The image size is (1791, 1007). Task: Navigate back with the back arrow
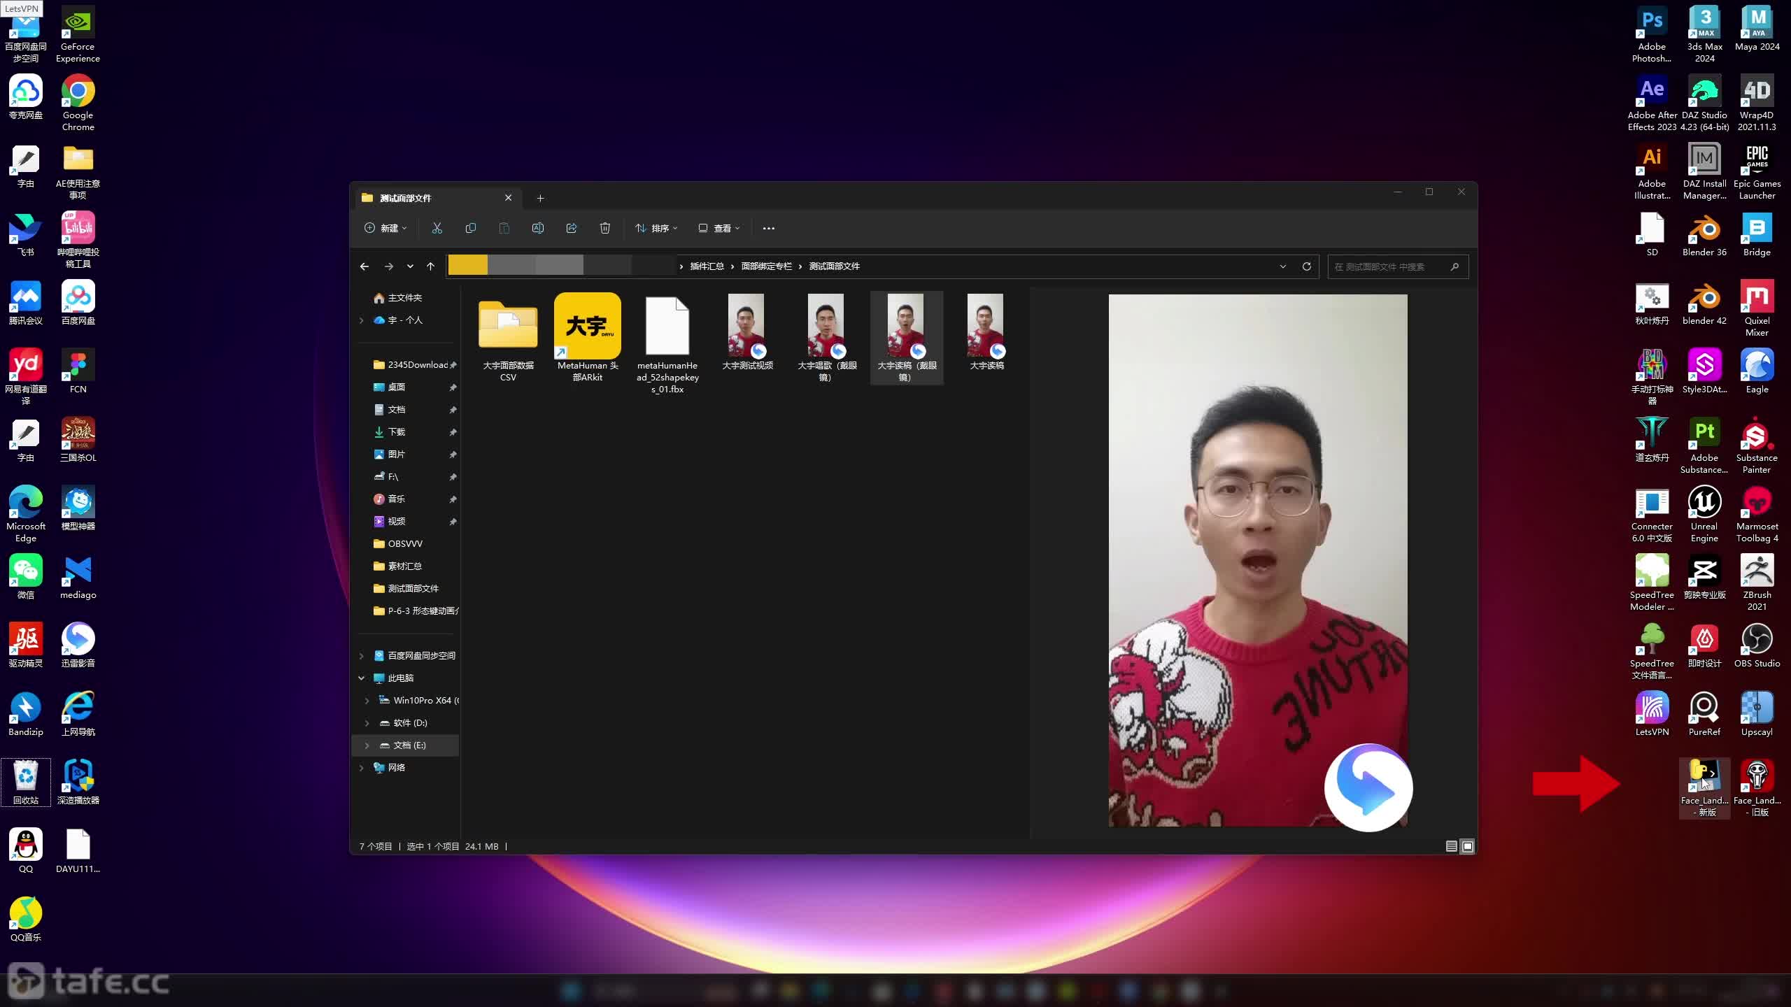point(364,266)
